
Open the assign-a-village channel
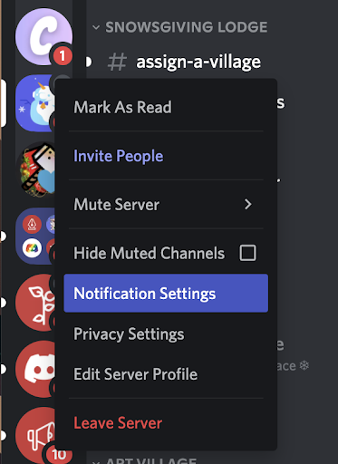coord(198,62)
